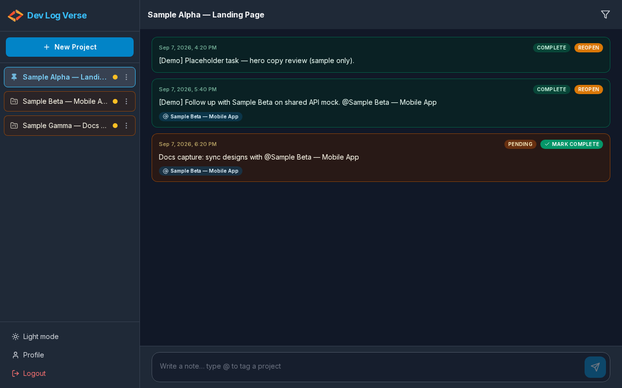Click the Dev Log Verse logo icon
This screenshot has width=622, height=388.
coord(16,16)
